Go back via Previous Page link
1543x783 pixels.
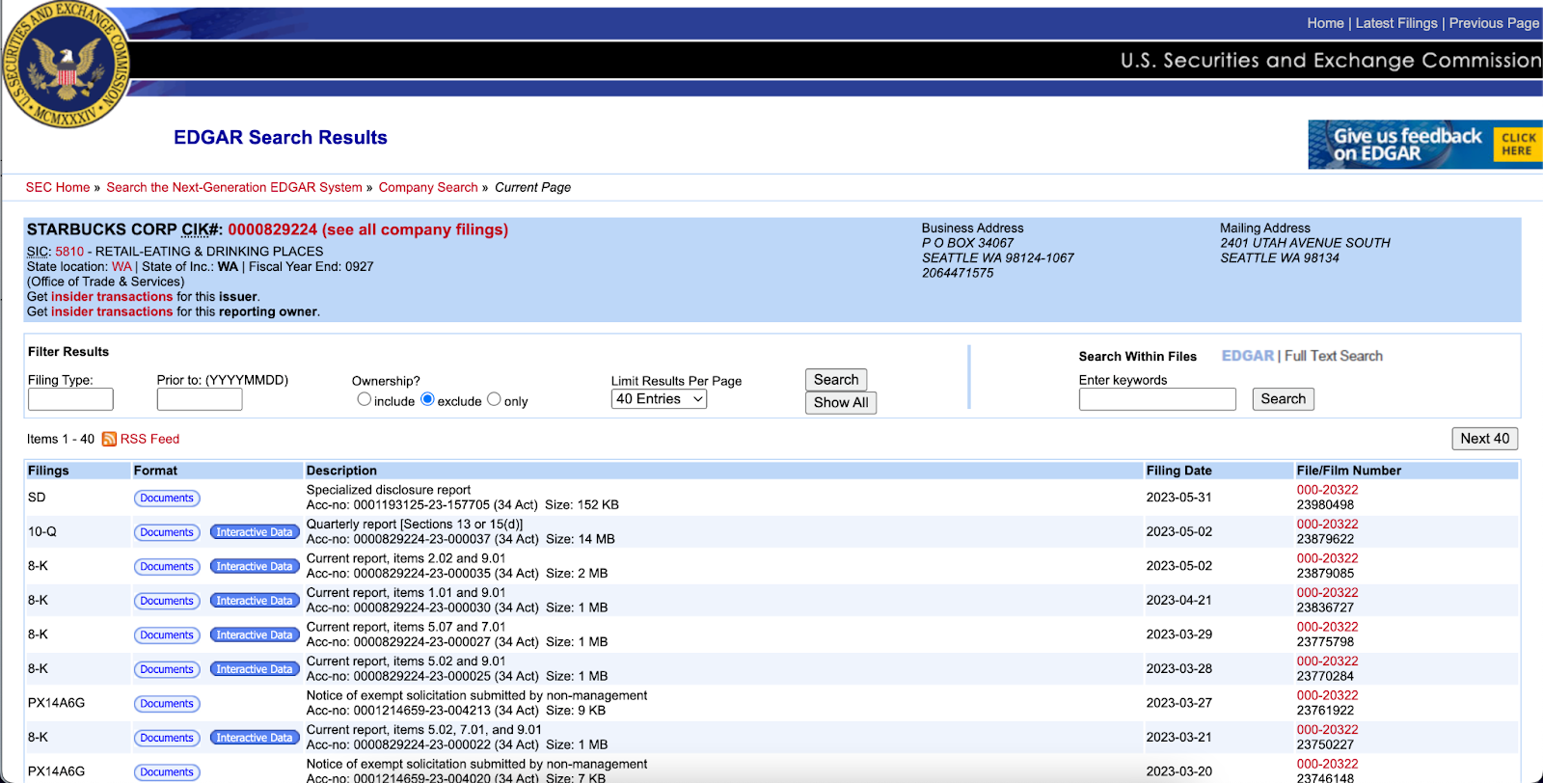[x=1494, y=23]
